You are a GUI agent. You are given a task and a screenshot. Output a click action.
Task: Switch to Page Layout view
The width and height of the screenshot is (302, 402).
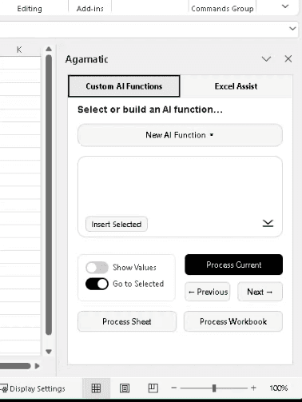125,388
